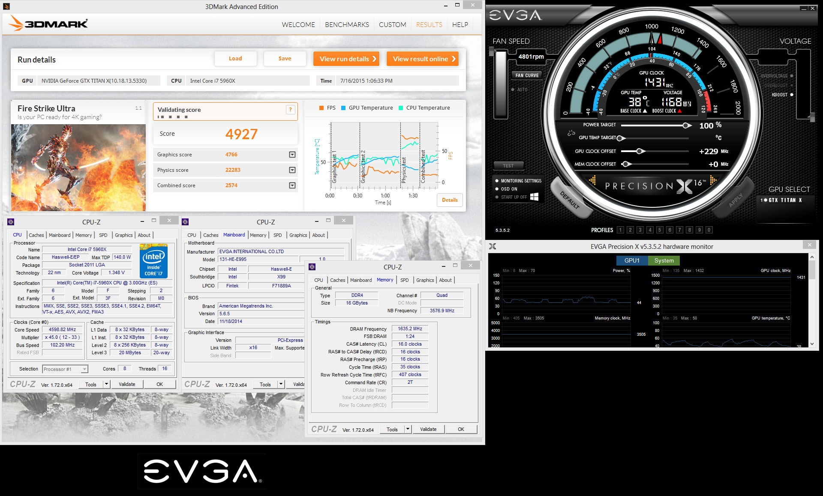Click the 3DMark logo in the header

click(x=48, y=24)
